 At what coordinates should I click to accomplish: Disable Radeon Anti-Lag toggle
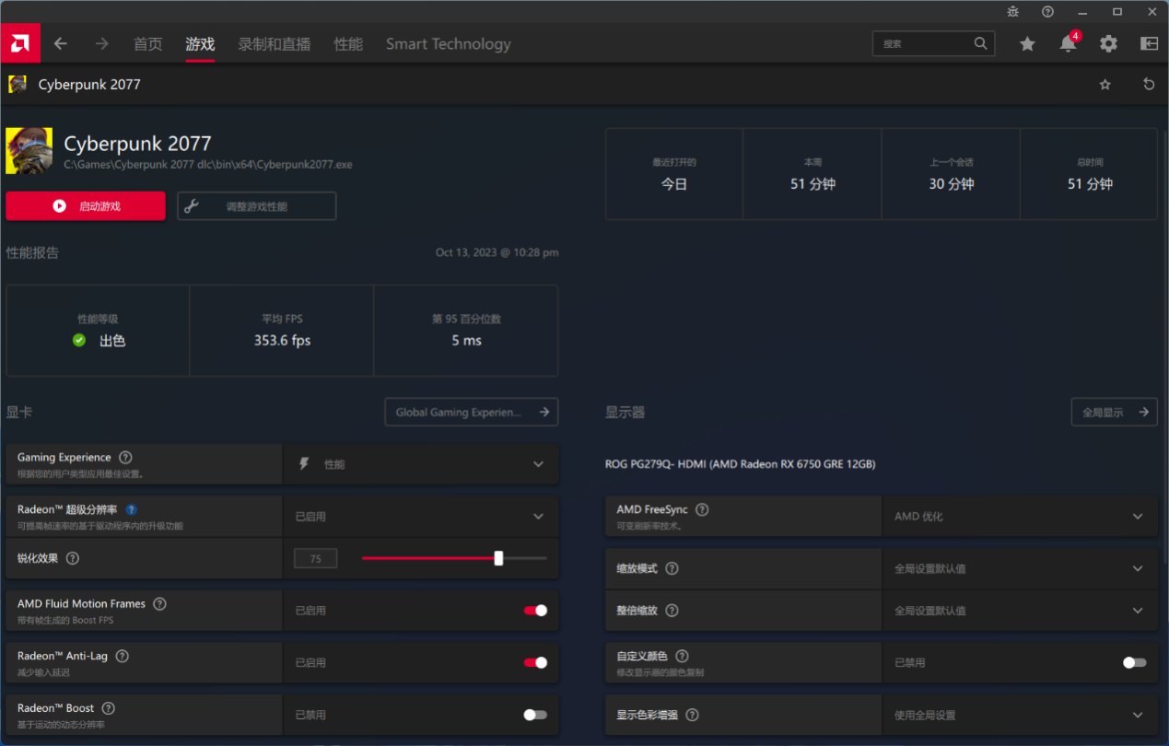pos(535,662)
